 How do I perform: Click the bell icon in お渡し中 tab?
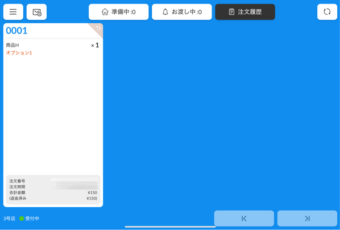pyautogui.click(x=165, y=12)
